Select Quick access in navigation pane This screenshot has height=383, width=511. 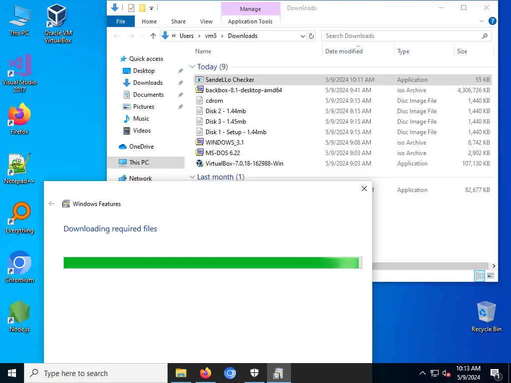146,59
